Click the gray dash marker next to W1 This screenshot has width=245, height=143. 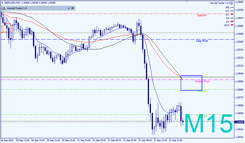(x=232, y=11)
